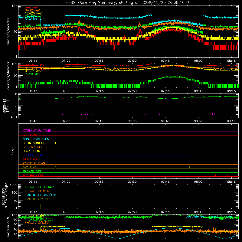Image resolution: width=242 pixels, height=242 pixels.
Task: Click the PARTICLE_FLAG label
Action: click(x=34, y=163)
